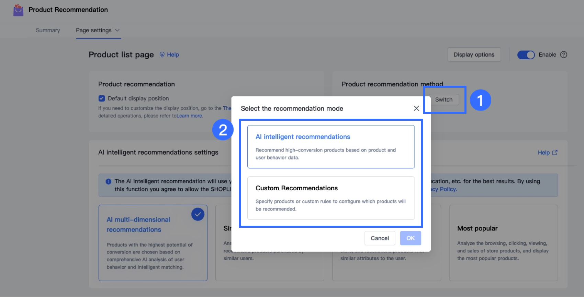Confirm selection with the OK button
584x297 pixels.
click(x=411, y=238)
